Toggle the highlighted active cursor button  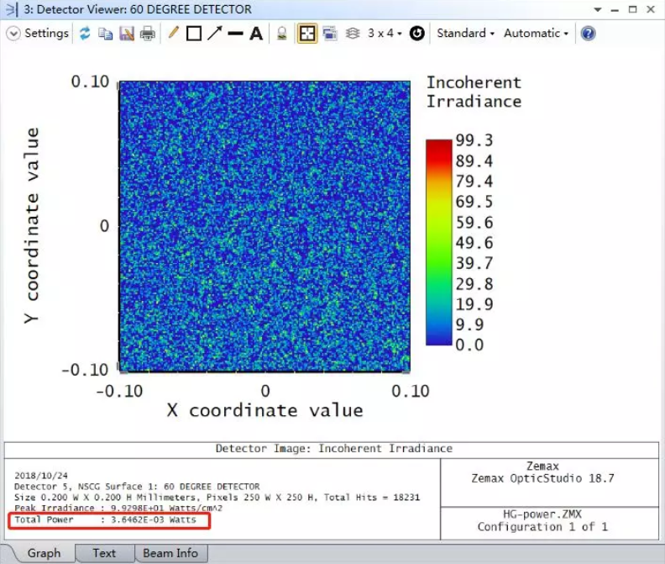[307, 34]
